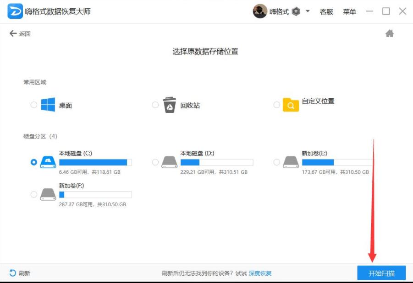Screen dimensions: 413x283
Task: Open 客服 customer service
Action: point(326,11)
